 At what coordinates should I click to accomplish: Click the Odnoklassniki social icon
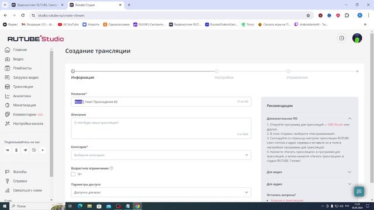click(16, 150)
